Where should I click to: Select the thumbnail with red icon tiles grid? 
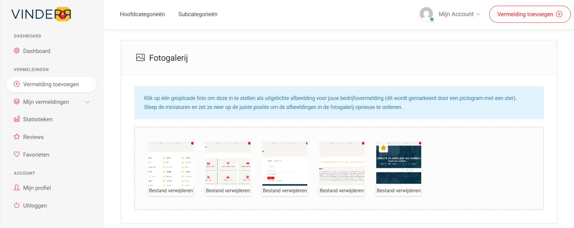228,163
